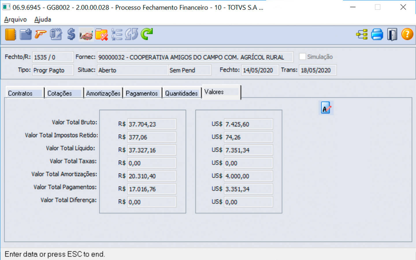Click the dollar sign toolbar icon
This screenshot has height=260, width=416.
pos(71,35)
